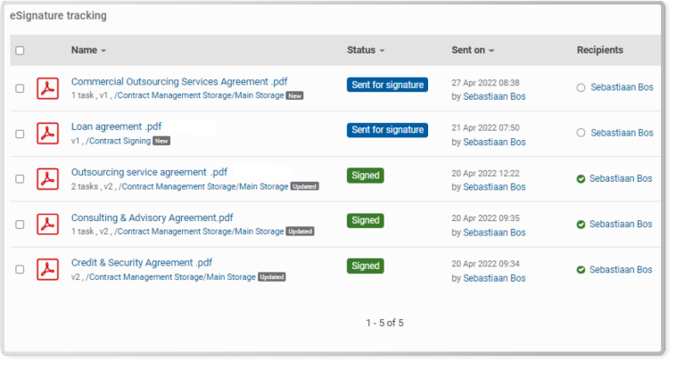685x385 pixels.
Task: Select the Credit & Security Agreement checkbox
Action: [21, 270]
